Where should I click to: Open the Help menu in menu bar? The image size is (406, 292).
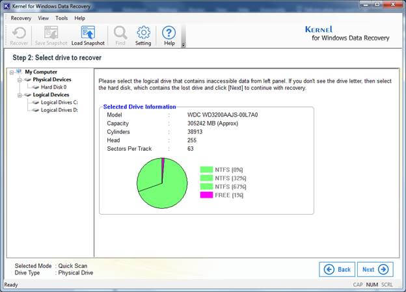tap(80, 18)
